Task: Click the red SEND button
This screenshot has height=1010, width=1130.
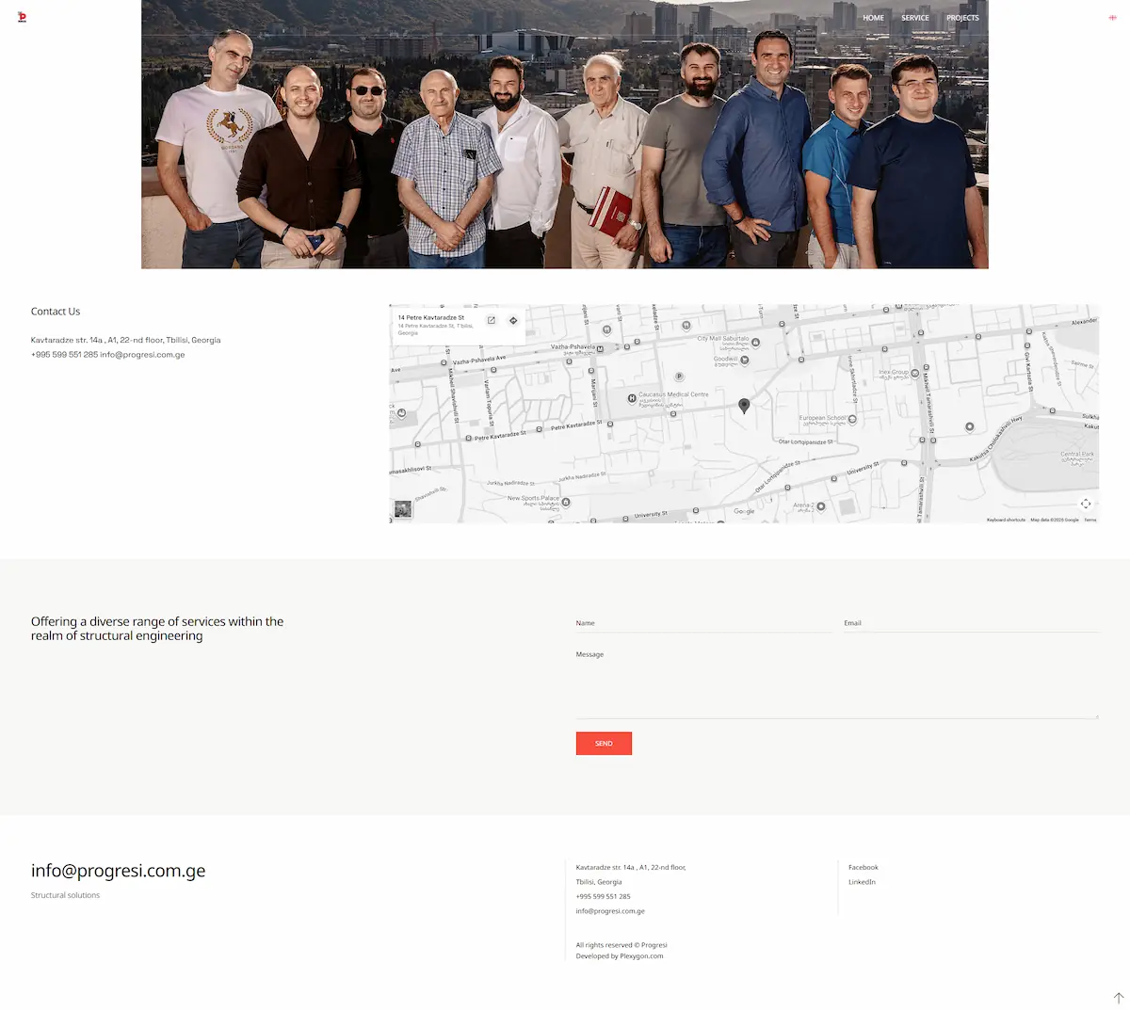Action: click(604, 744)
